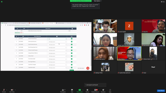Select Putri Andira Dratel's video tile
The width and height of the screenshot is (166, 93).
pos(153,40)
